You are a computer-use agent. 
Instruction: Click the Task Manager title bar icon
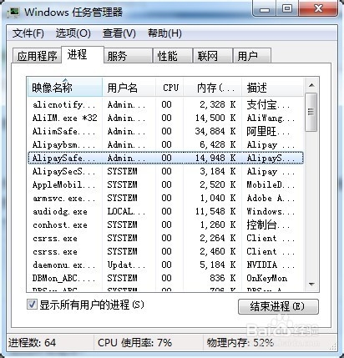pyautogui.click(x=13, y=13)
